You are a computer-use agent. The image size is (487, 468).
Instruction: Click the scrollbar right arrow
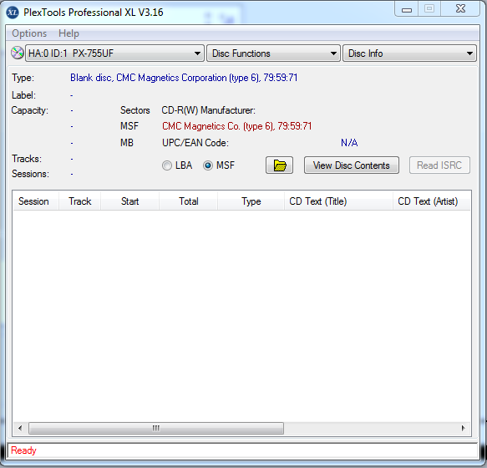click(463, 428)
